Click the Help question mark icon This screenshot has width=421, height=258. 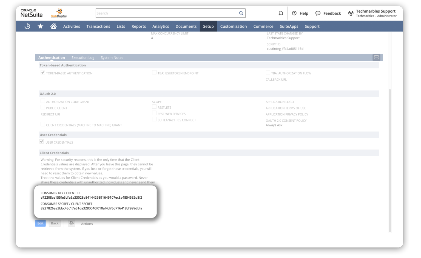click(294, 13)
